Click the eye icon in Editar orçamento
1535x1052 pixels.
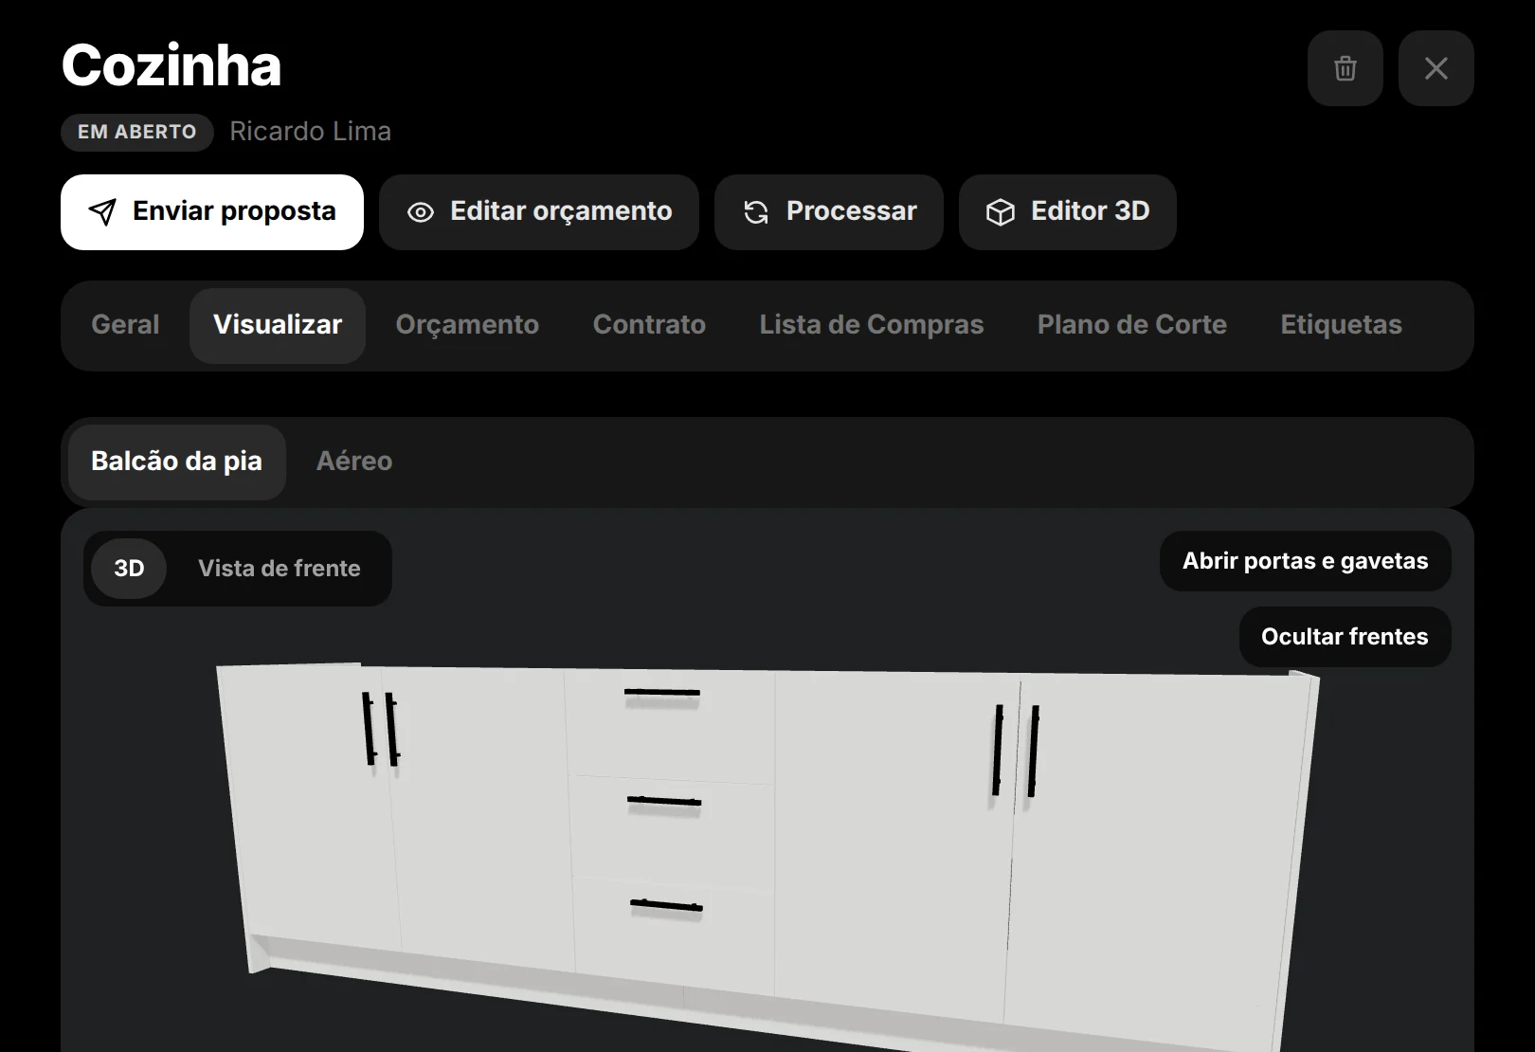[420, 212]
